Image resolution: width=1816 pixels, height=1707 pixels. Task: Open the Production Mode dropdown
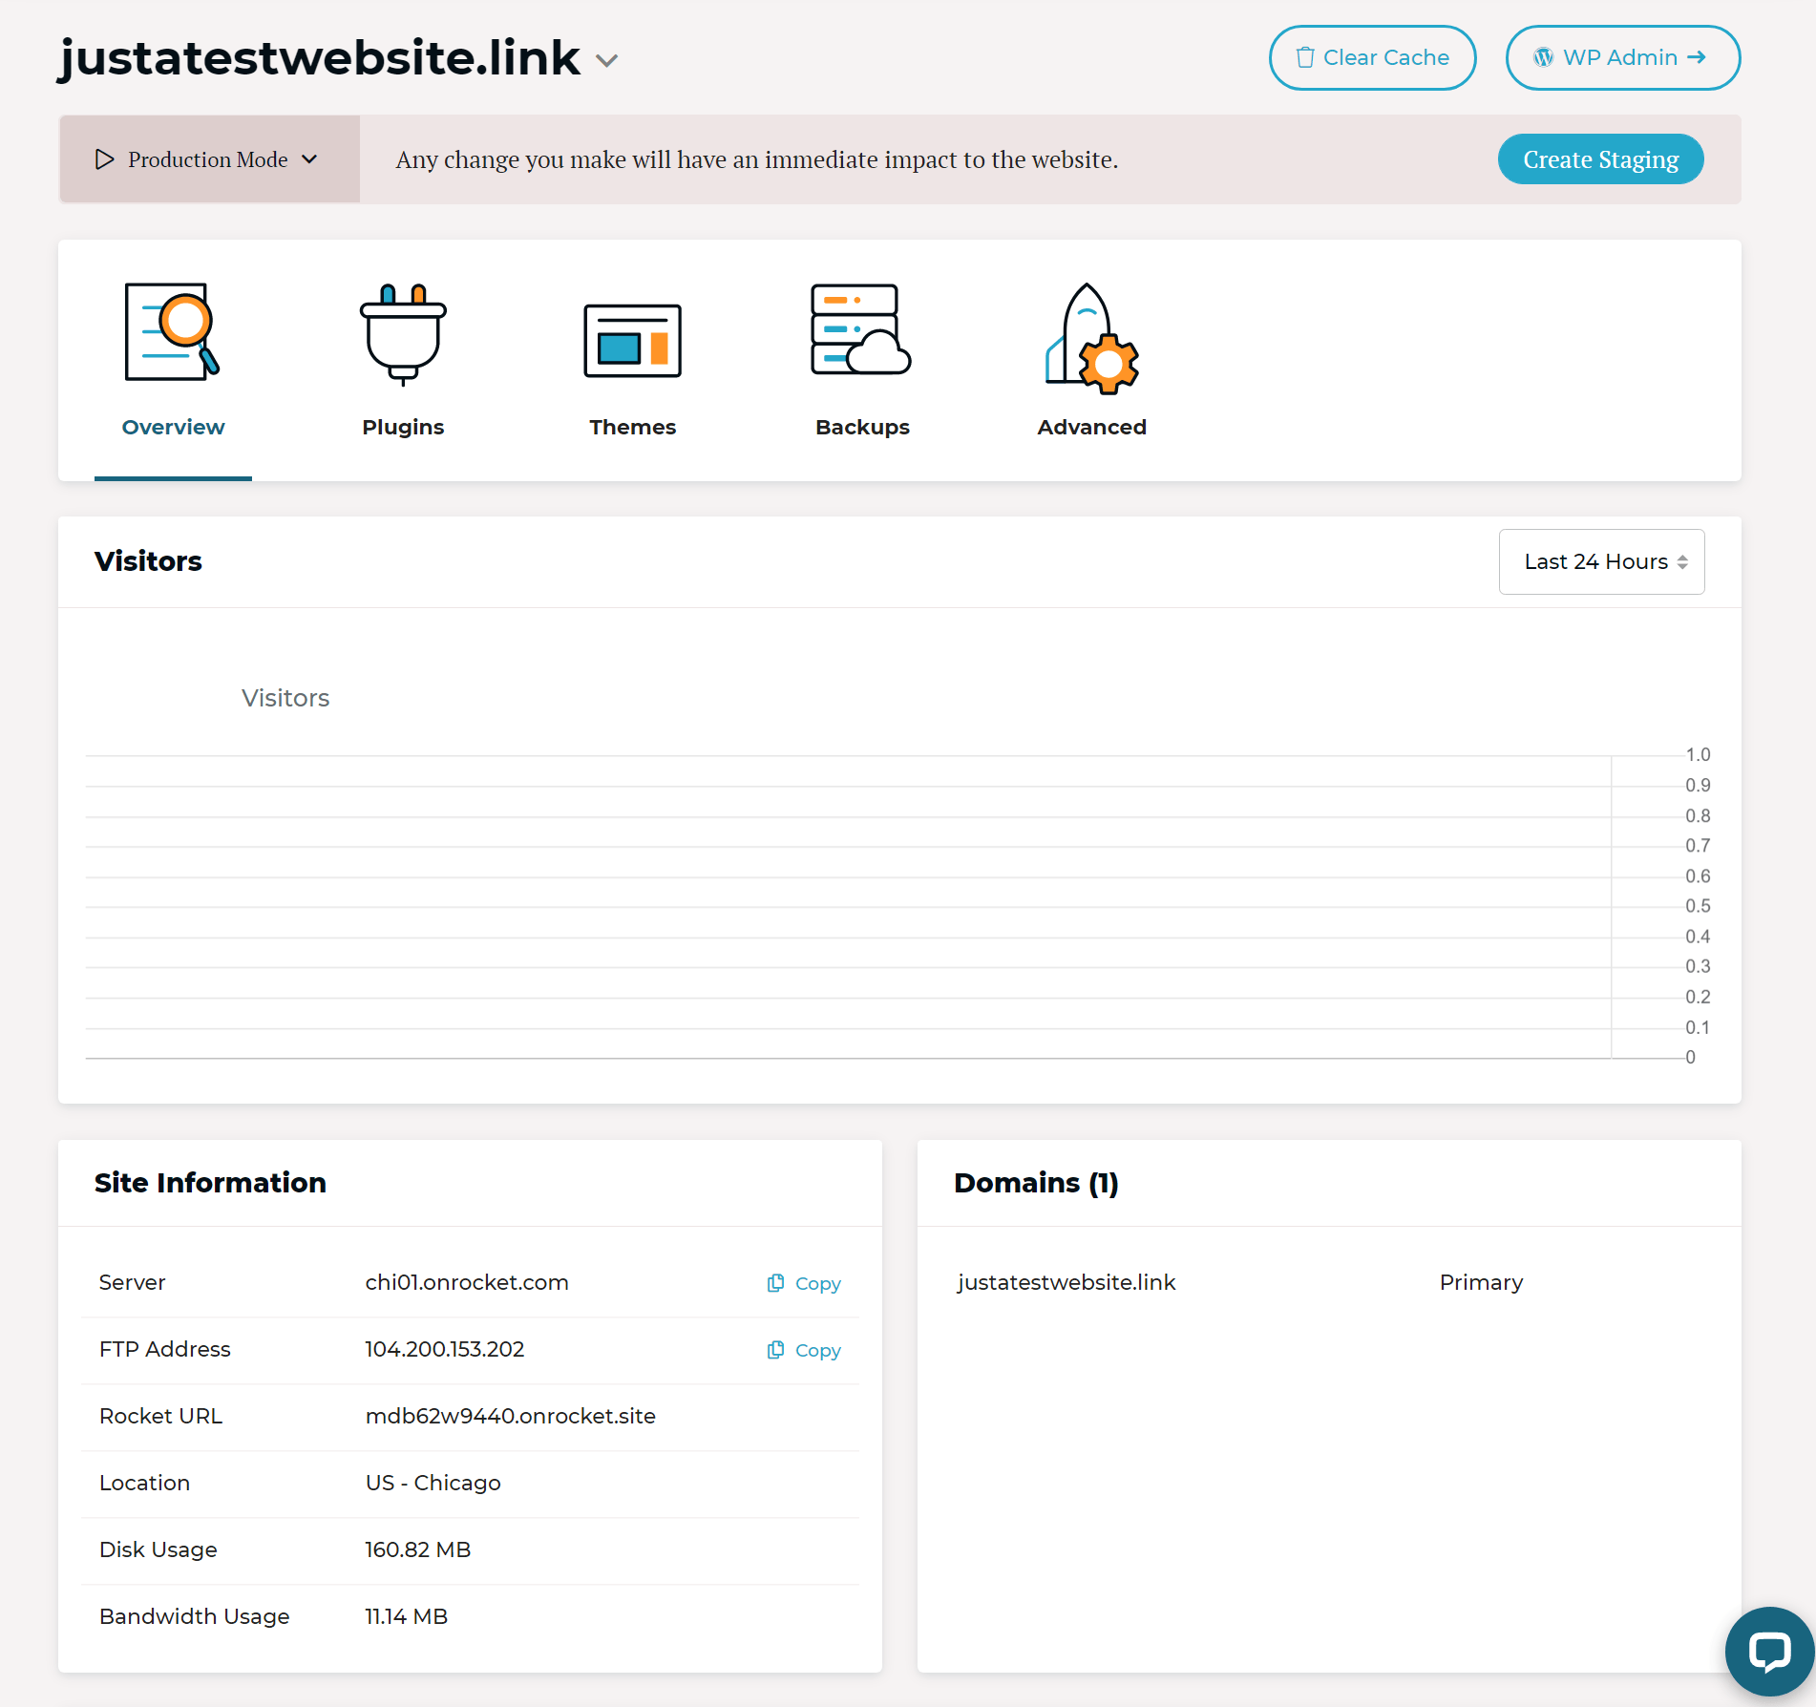coord(209,159)
